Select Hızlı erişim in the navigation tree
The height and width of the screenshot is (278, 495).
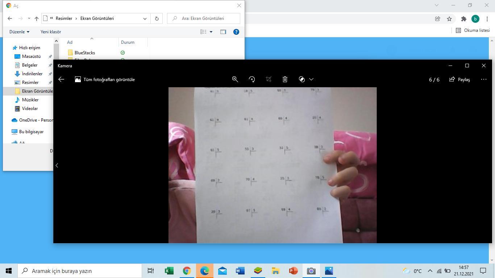point(30,48)
